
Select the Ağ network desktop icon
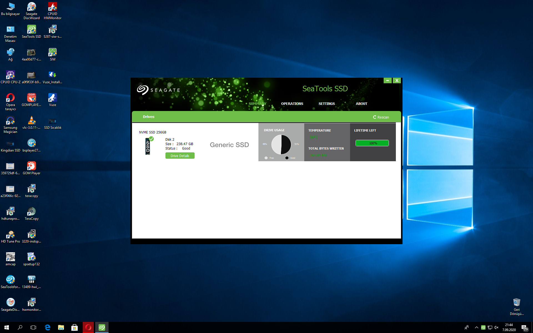point(11,54)
